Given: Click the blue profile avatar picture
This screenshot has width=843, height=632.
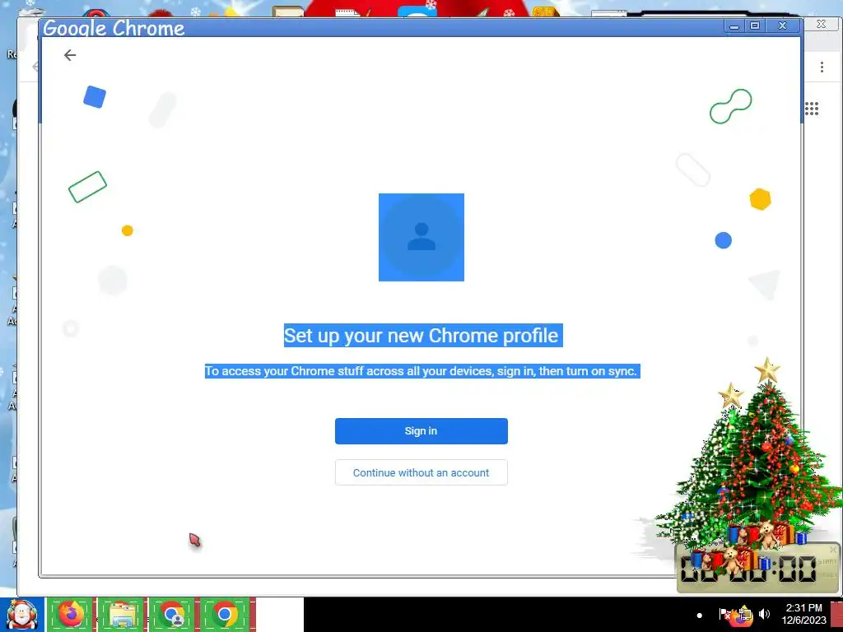Looking at the screenshot, I should point(421,237).
